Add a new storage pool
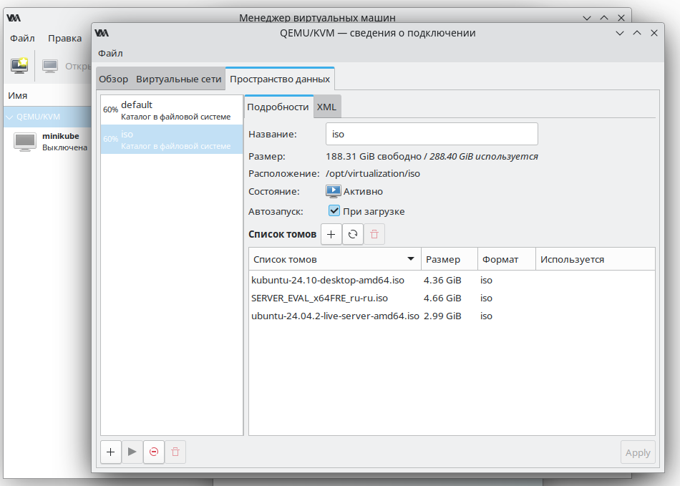Image resolution: width=680 pixels, height=486 pixels. click(x=110, y=452)
